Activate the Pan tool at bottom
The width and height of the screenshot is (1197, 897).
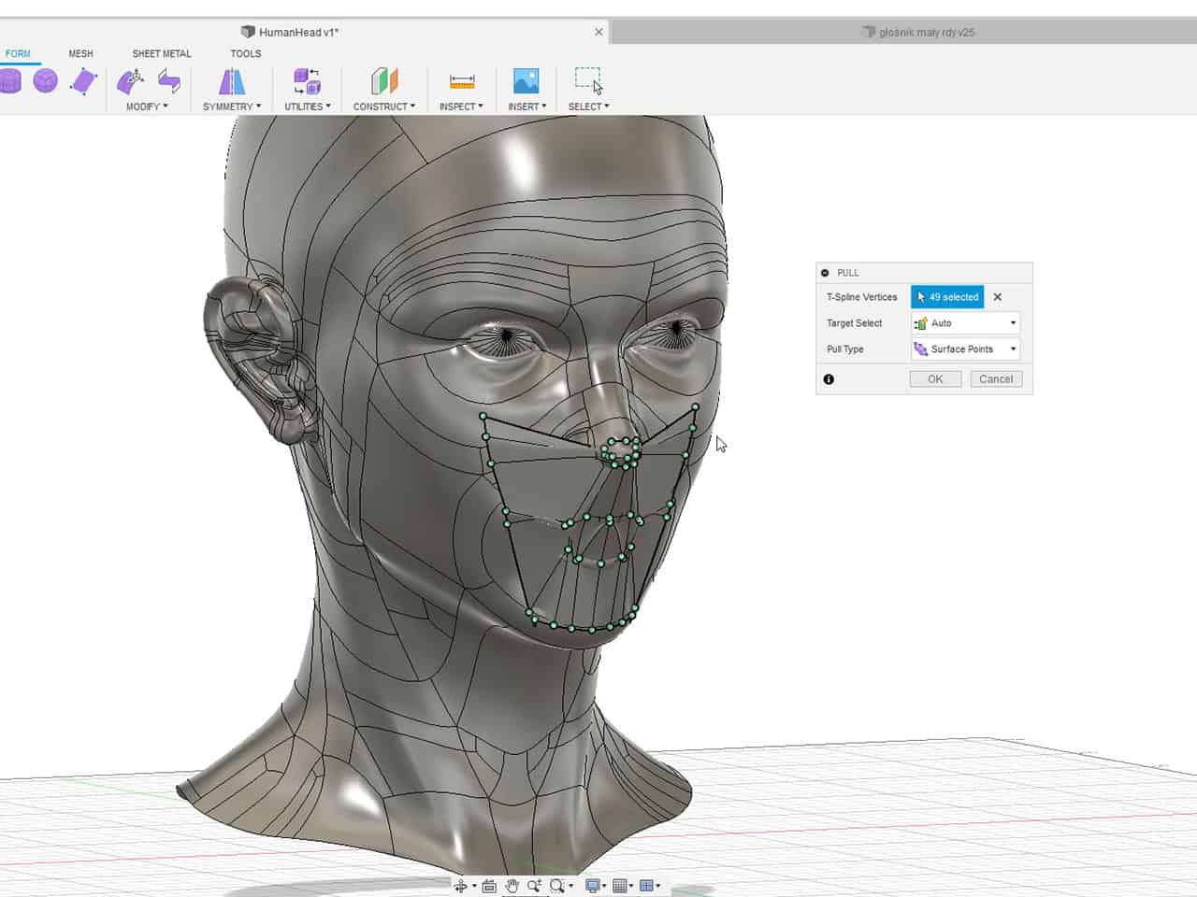(512, 885)
